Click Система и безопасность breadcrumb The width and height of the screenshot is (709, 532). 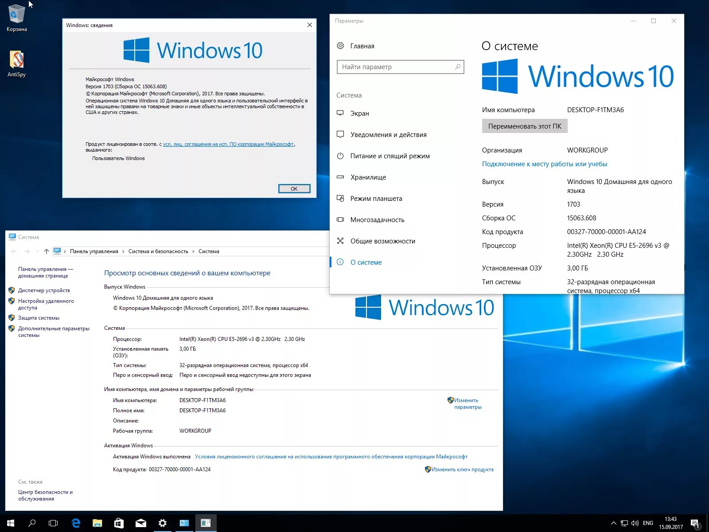pyautogui.click(x=158, y=251)
